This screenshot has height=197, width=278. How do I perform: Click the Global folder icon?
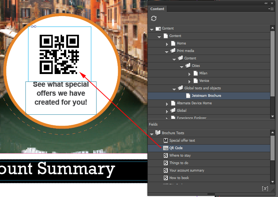pyautogui.click(x=173, y=110)
